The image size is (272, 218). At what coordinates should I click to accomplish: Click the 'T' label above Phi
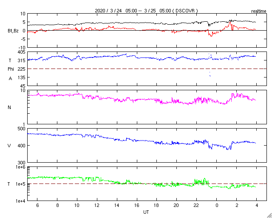point(10,60)
